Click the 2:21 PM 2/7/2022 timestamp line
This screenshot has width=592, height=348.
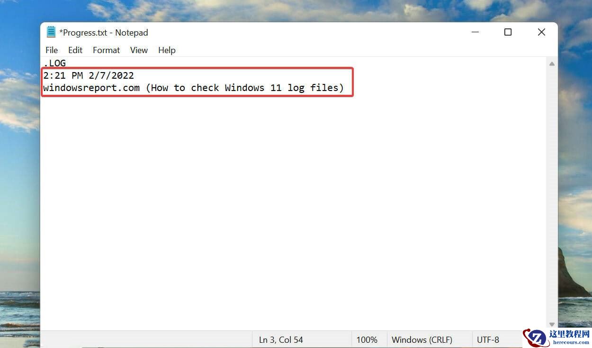(89, 75)
